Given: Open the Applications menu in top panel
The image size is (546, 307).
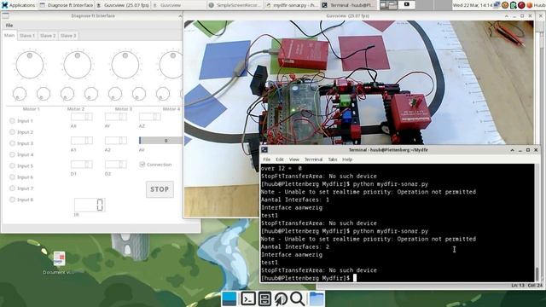Looking at the screenshot, I should (x=18, y=5).
